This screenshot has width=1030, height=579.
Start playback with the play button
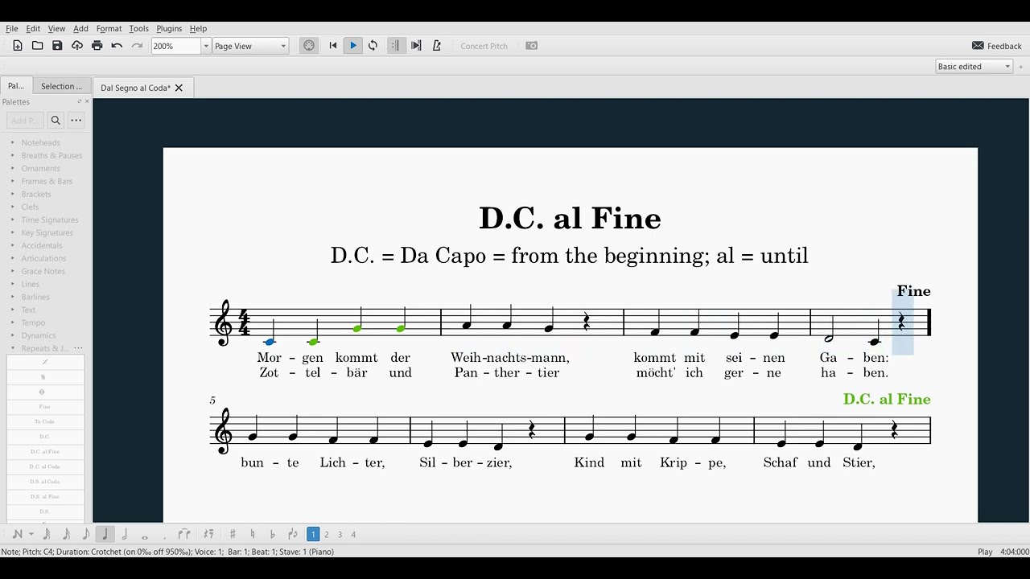tap(352, 46)
